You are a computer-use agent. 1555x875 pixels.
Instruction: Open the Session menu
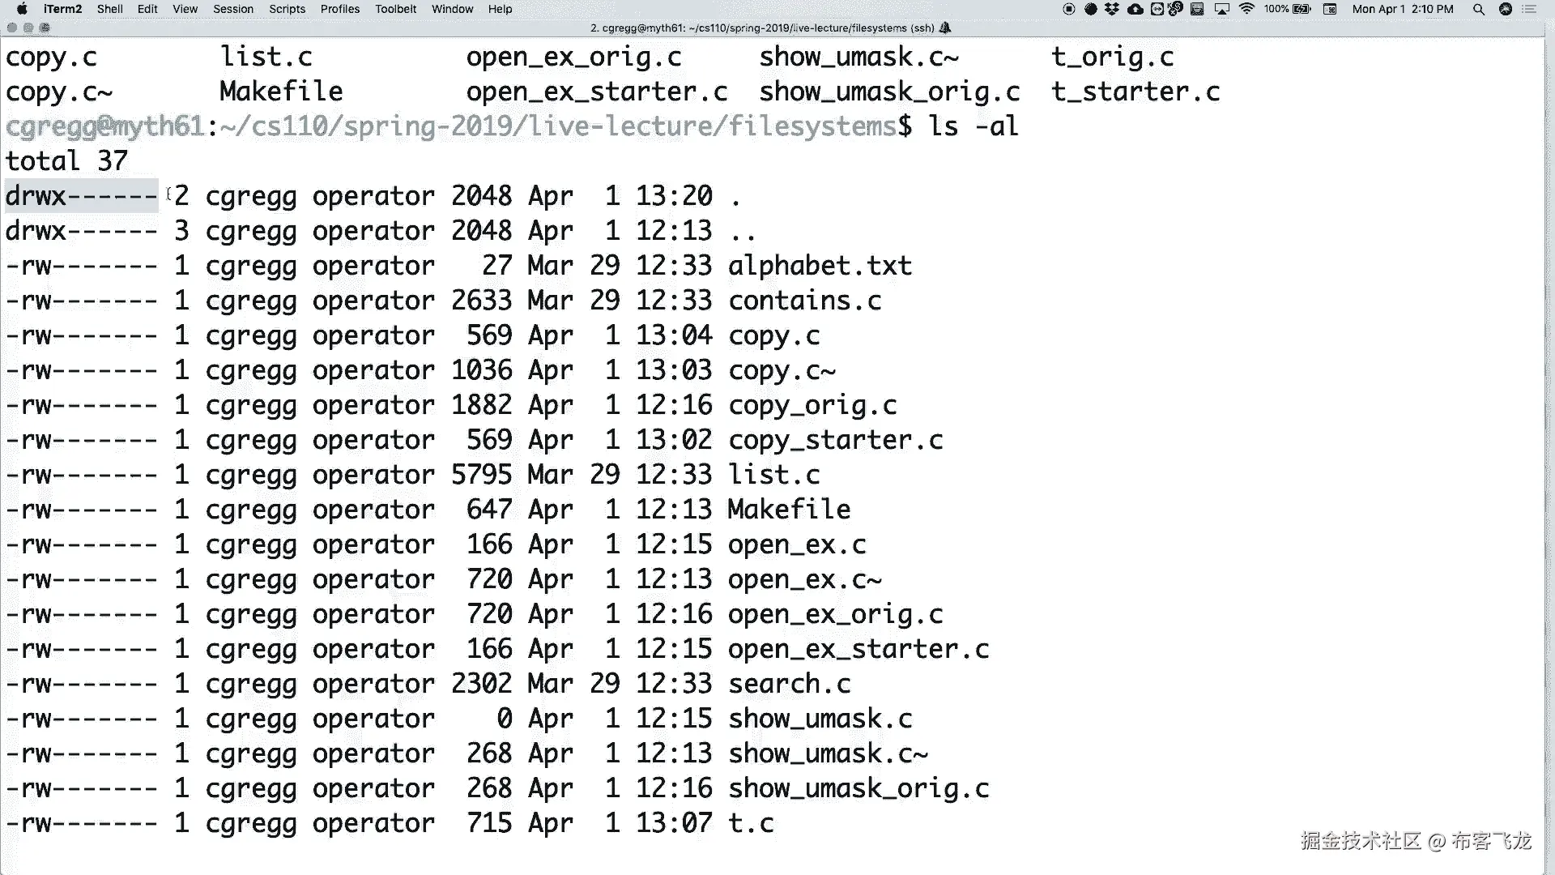point(233,9)
